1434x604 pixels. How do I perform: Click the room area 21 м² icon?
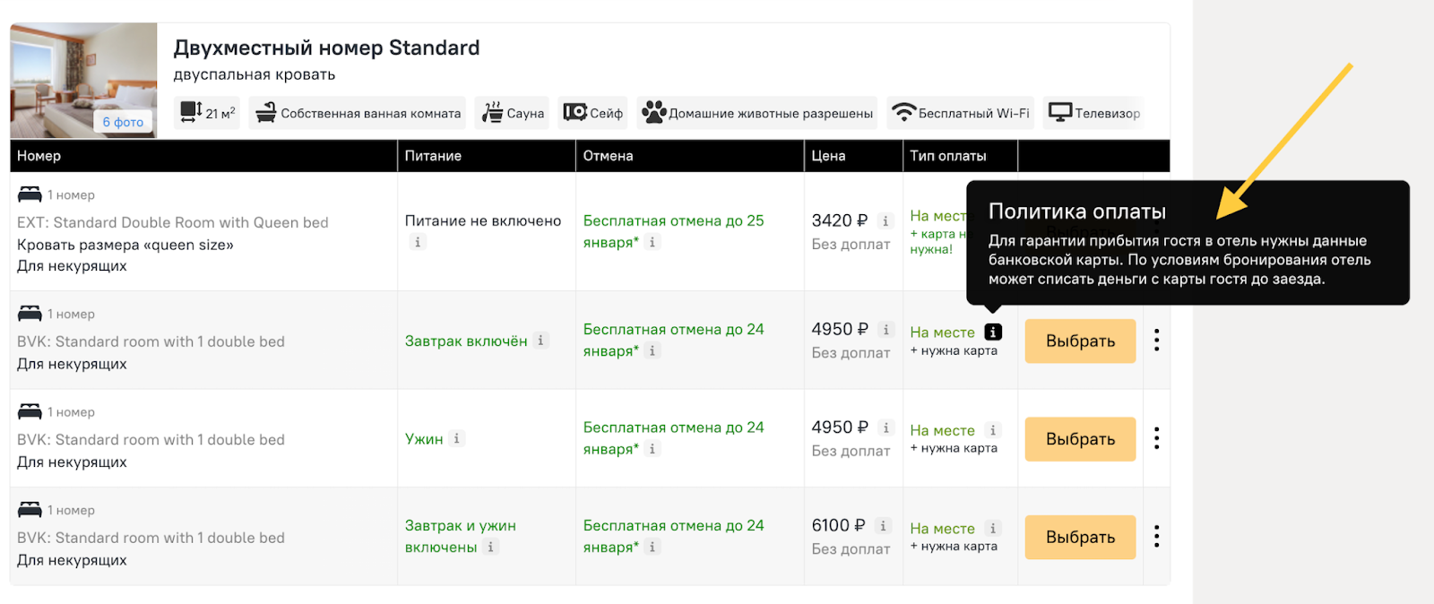pos(192,112)
